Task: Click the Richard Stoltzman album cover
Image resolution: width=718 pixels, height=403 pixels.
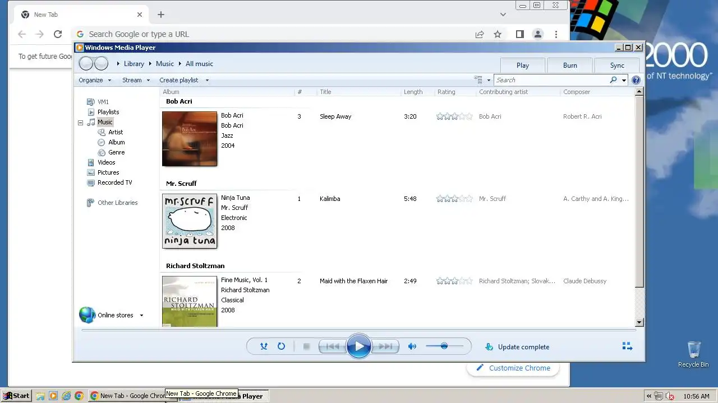Action: pyautogui.click(x=190, y=301)
